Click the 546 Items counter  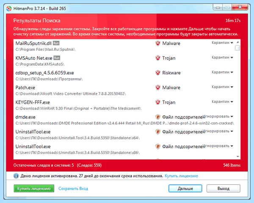[x=232, y=165]
